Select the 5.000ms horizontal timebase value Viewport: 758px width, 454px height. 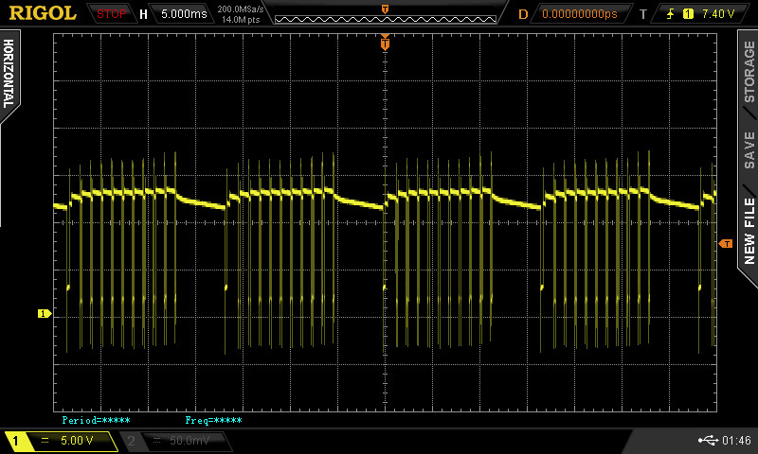pos(181,14)
